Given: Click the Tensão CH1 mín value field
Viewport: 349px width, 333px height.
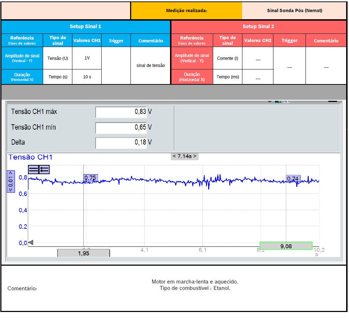Looking at the screenshot, I should coord(121,128).
